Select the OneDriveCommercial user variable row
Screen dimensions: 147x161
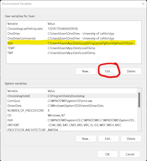pyautogui.click(x=72, y=38)
